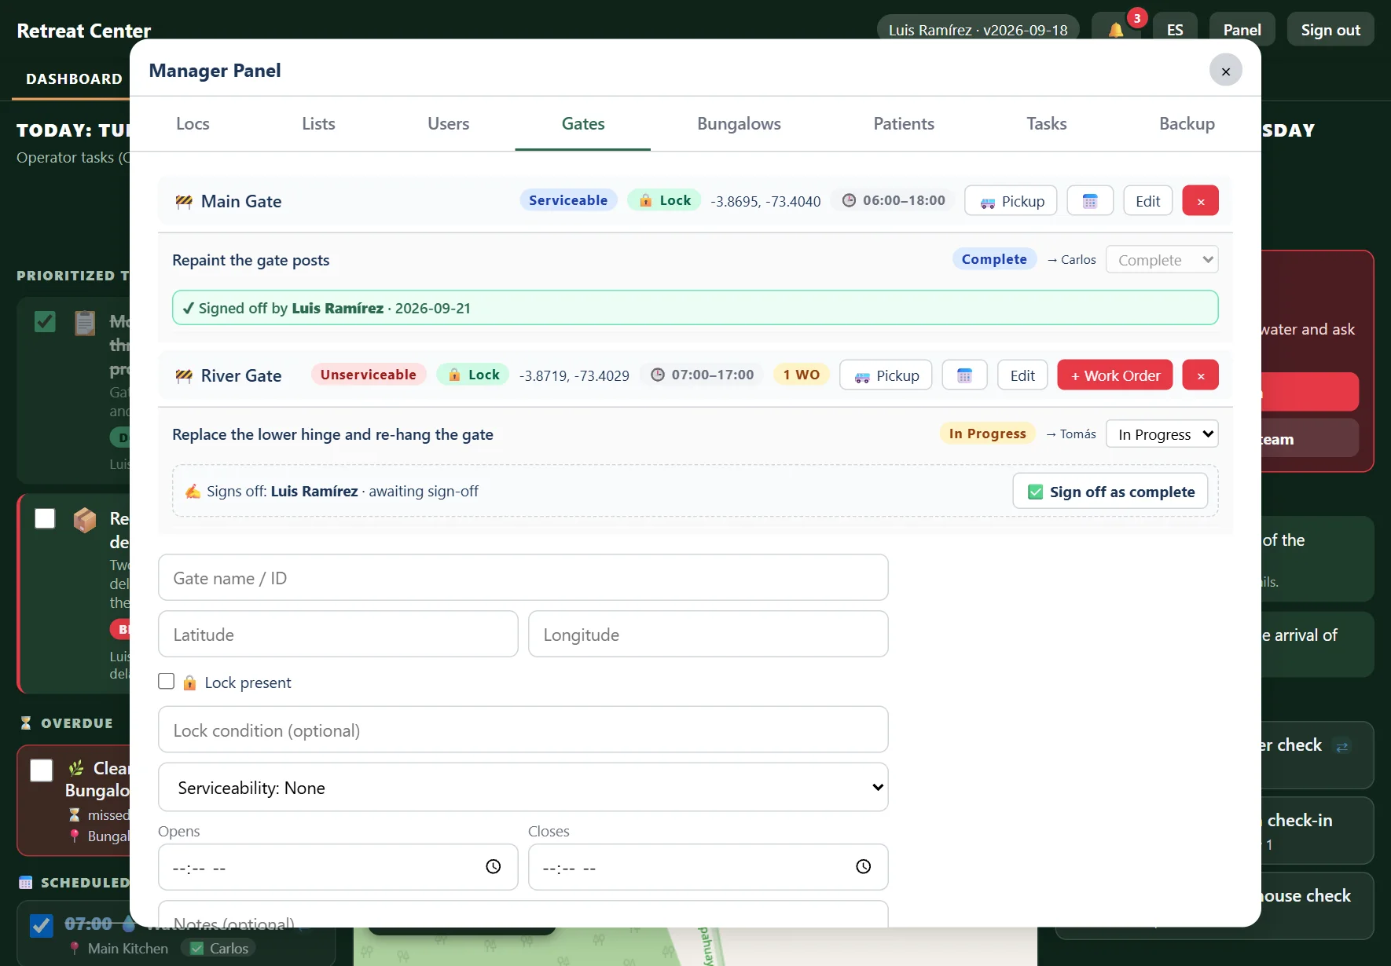Image resolution: width=1391 pixels, height=966 pixels.
Task: Check the overdue Clean Bungalow task box
Action: (x=42, y=770)
